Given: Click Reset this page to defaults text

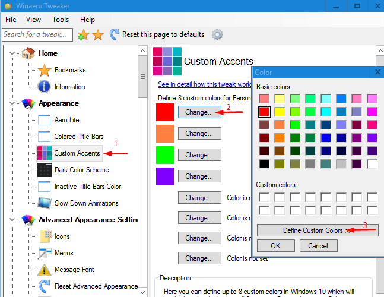Looking at the screenshot, I should [163, 34].
